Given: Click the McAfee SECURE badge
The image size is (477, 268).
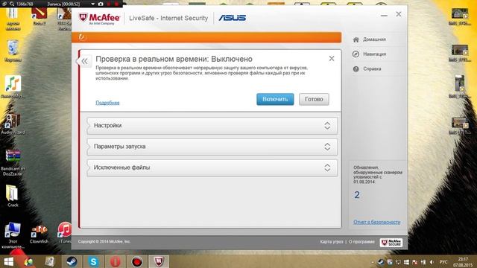Looking at the screenshot, I should click(x=391, y=243).
